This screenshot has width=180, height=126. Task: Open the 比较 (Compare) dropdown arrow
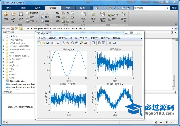click(x=37, y=17)
